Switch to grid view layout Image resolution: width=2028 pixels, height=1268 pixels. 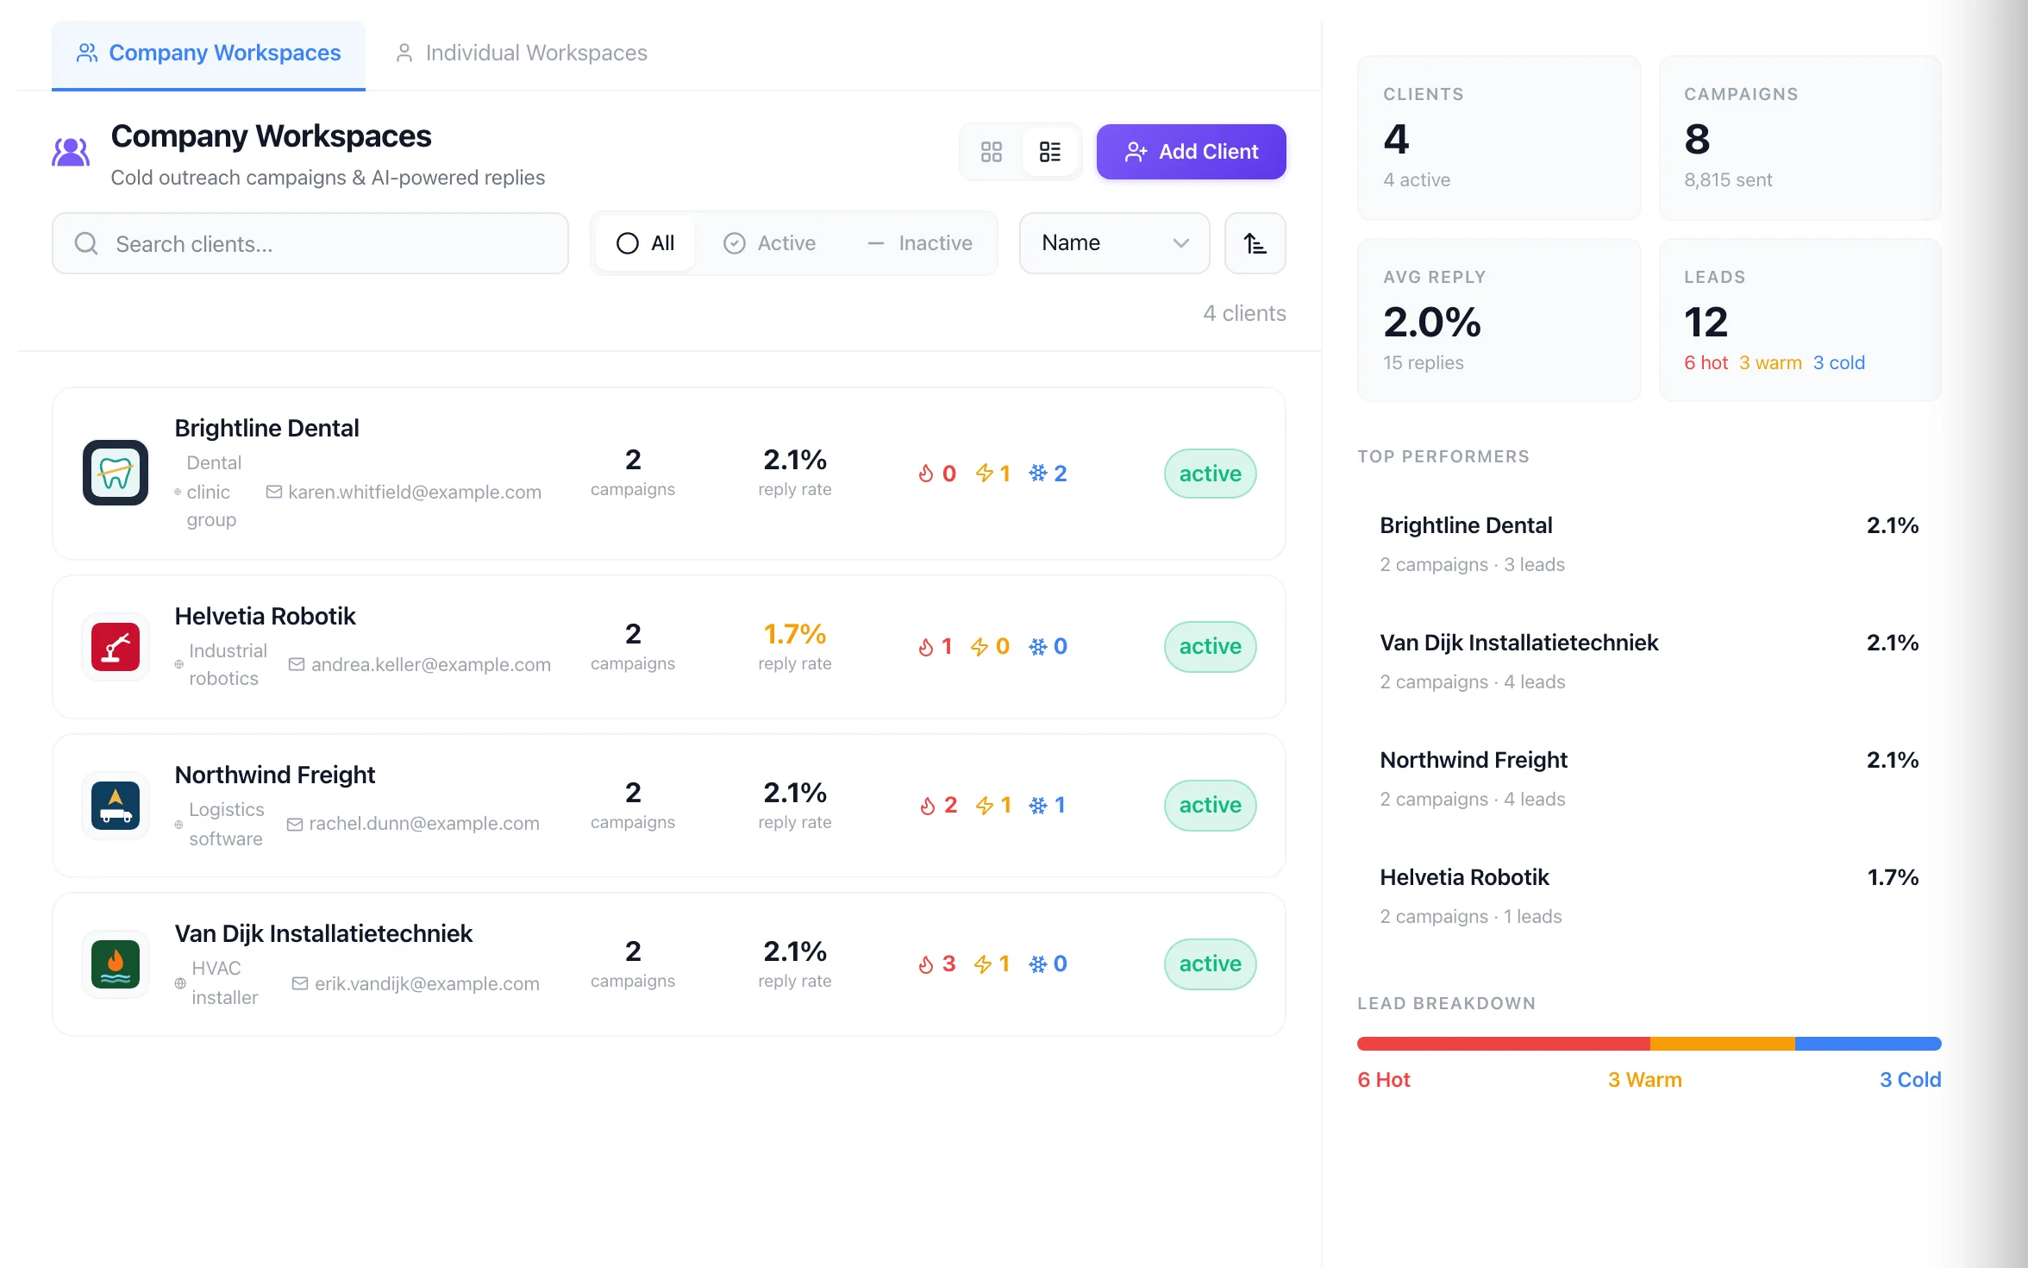[x=992, y=152]
